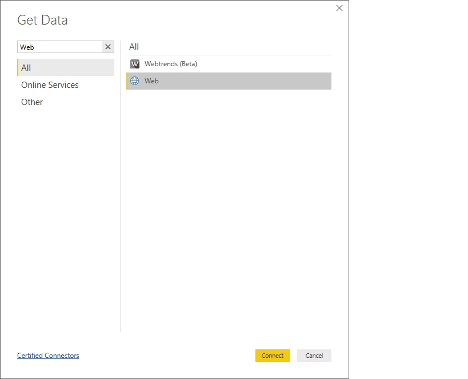Select the Online Services category

point(66,85)
